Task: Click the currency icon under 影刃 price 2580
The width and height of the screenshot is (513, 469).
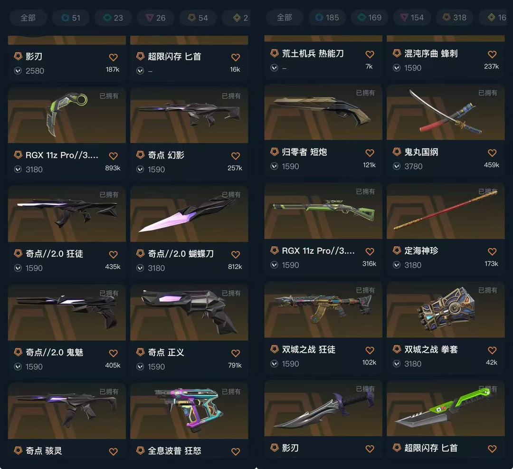Action: coord(18,71)
